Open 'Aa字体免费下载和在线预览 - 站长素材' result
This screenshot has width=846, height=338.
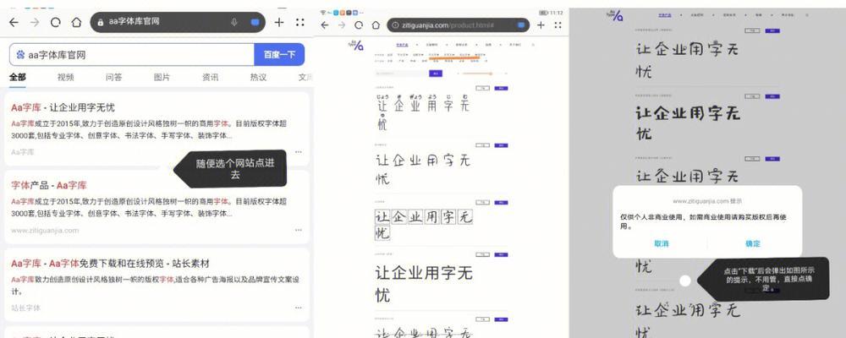(110, 264)
